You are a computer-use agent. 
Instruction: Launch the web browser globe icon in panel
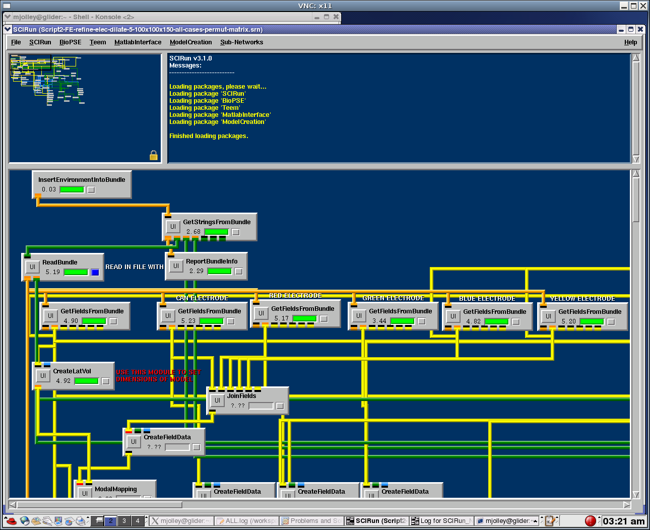pos(25,521)
